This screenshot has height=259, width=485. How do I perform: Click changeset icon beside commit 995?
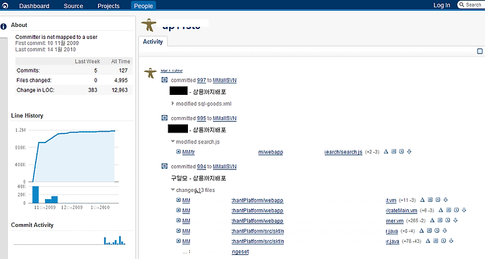click(164, 118)
